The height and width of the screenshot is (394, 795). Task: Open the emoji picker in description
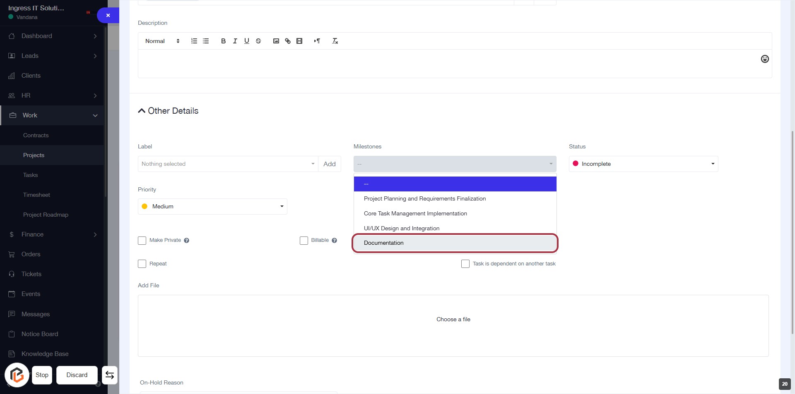click(x=764, y=59)
